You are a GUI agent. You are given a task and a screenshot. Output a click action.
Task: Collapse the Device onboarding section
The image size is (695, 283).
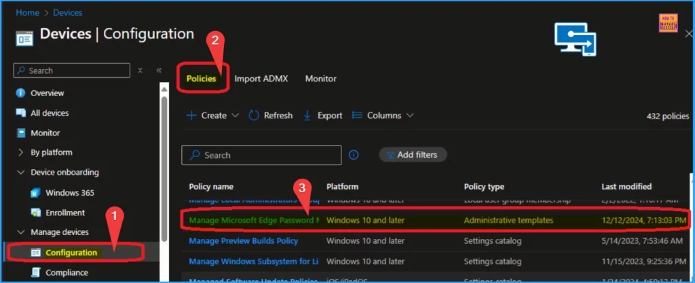click(21, 172)
